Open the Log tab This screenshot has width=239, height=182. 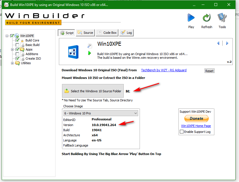coord(127,33)
